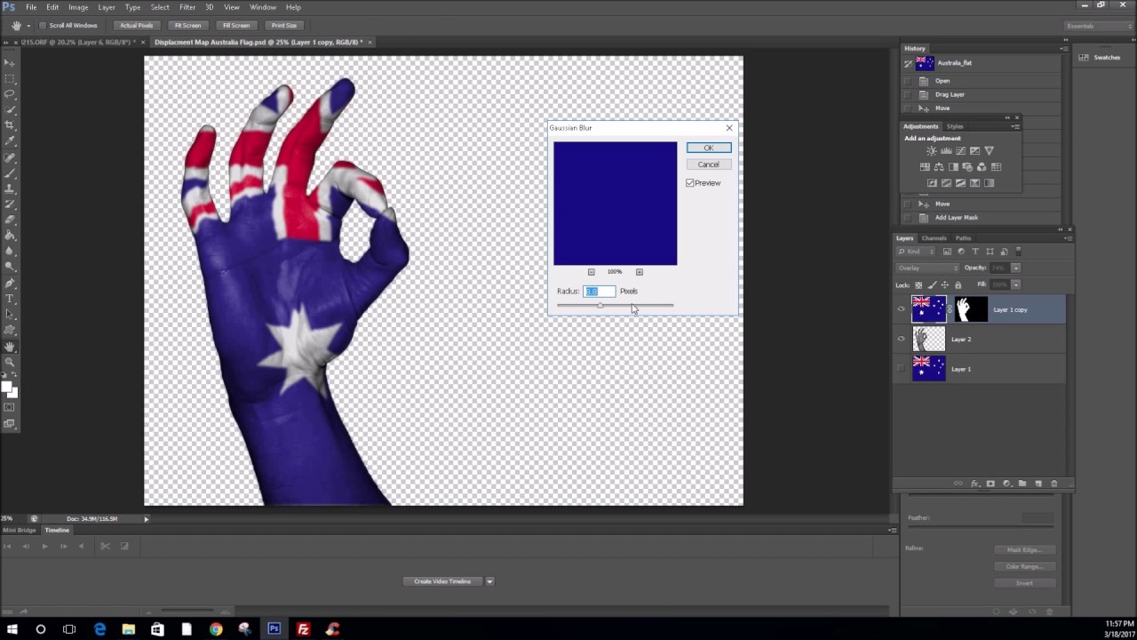This screenshot has height=640, width=1137.
Task: Click the Radius slider handle
Action: click(x=600, y=306)
